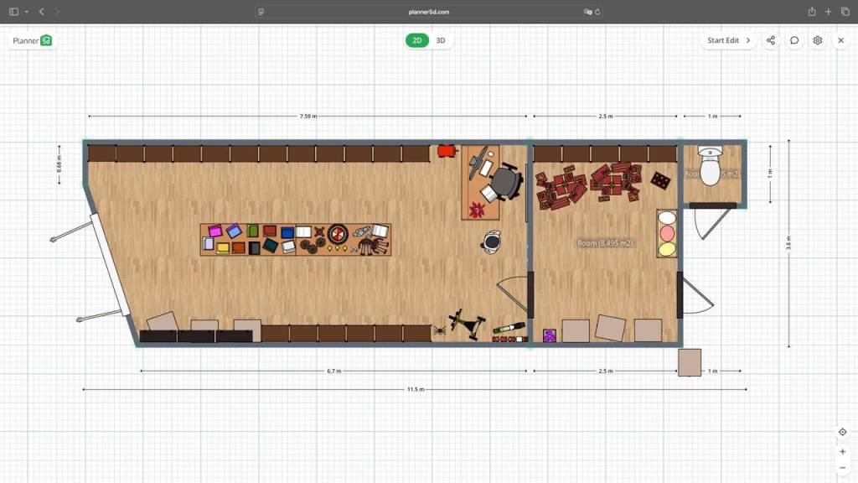Click the planner5d.com address bar
Image resolution: width=858 pixels, height=483 pixels.
(429, 12)
